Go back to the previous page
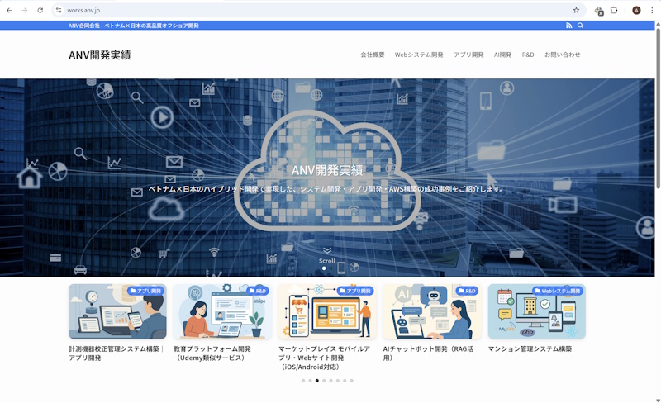The image size is (661, 403). coord(9,10)
